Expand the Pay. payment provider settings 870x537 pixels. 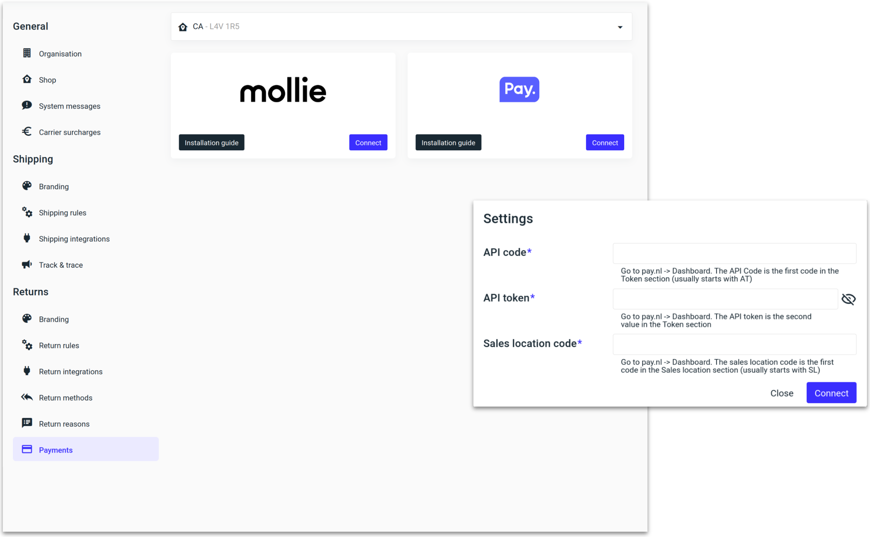coord(605,143)
